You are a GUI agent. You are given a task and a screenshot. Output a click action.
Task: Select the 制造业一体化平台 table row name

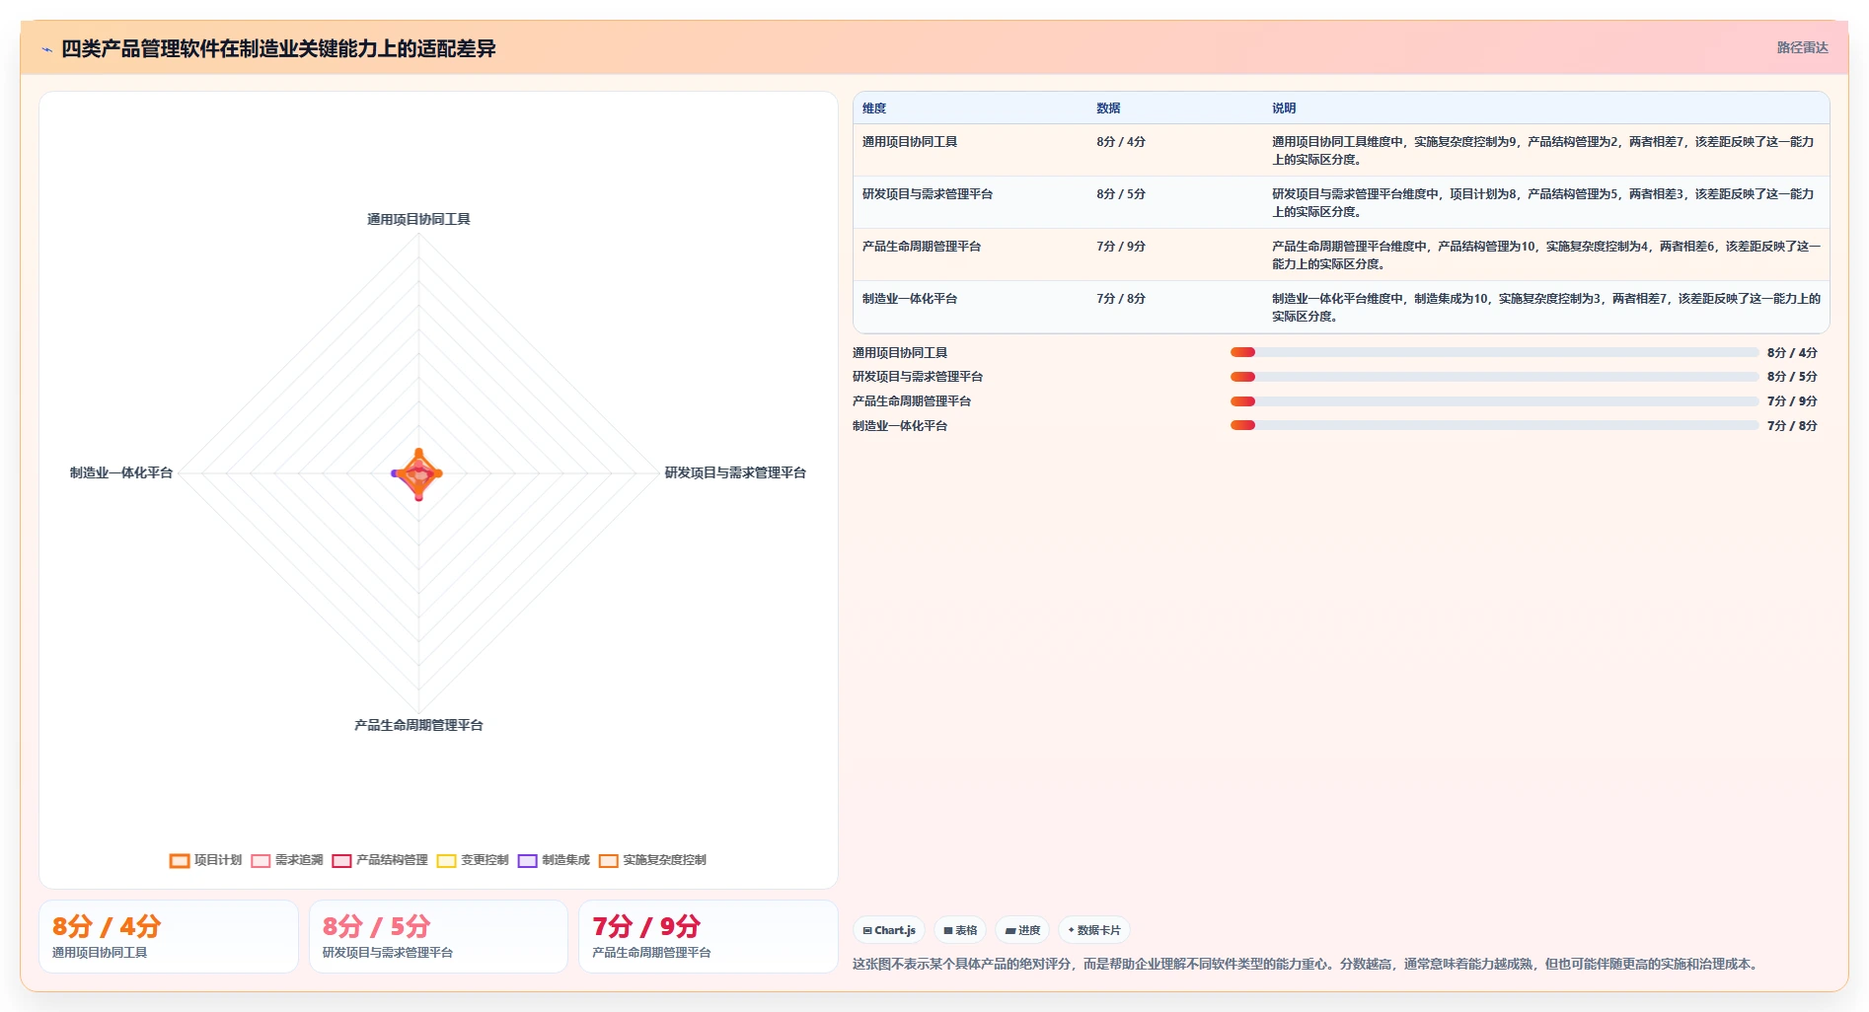coord(910,299)
